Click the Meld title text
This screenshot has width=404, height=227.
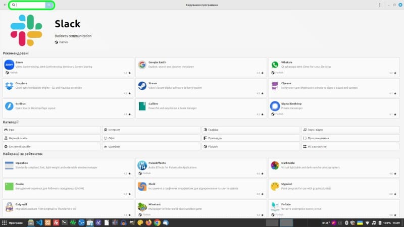tap(152, 184)
